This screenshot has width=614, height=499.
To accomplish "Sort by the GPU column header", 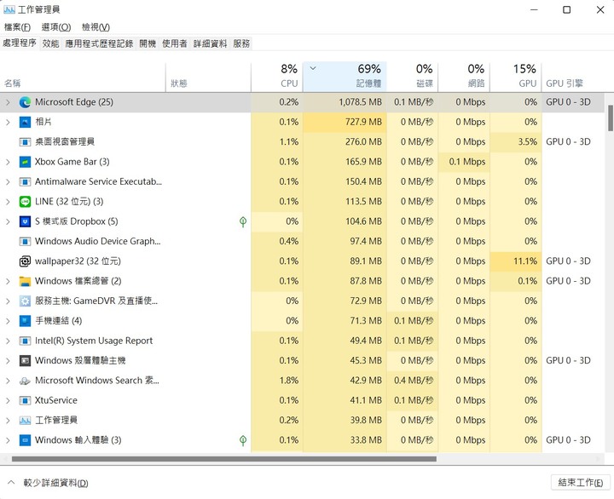I will [x=516, y=77].
